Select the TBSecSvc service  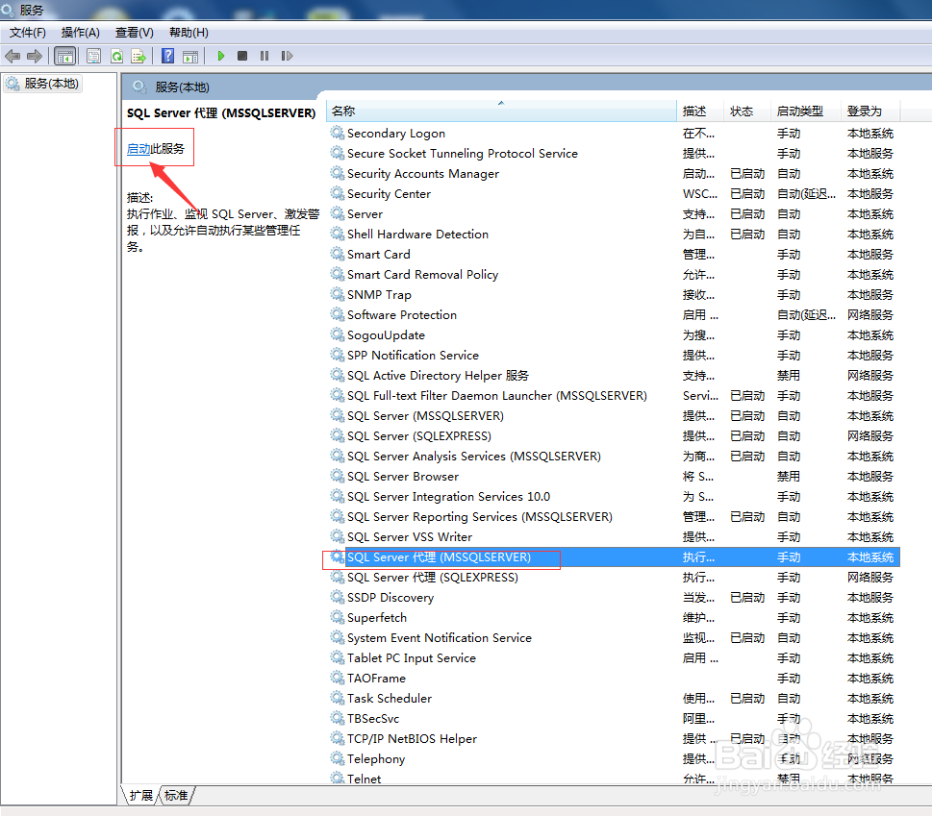(614, 719)
